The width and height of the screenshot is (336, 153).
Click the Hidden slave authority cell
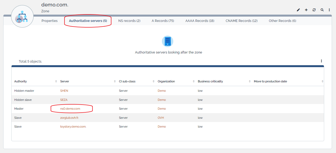coord(23,100)
